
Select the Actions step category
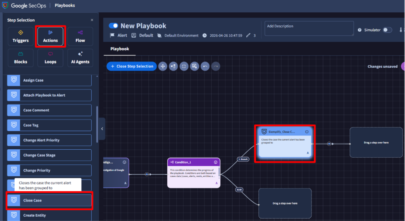tap(50, 36)
